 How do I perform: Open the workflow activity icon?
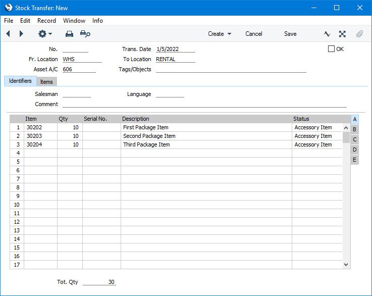(x=327, y=34)
